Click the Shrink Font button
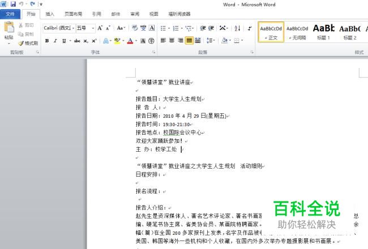The width and height of the screenshot is (368, 249). (x=108, y=28)
